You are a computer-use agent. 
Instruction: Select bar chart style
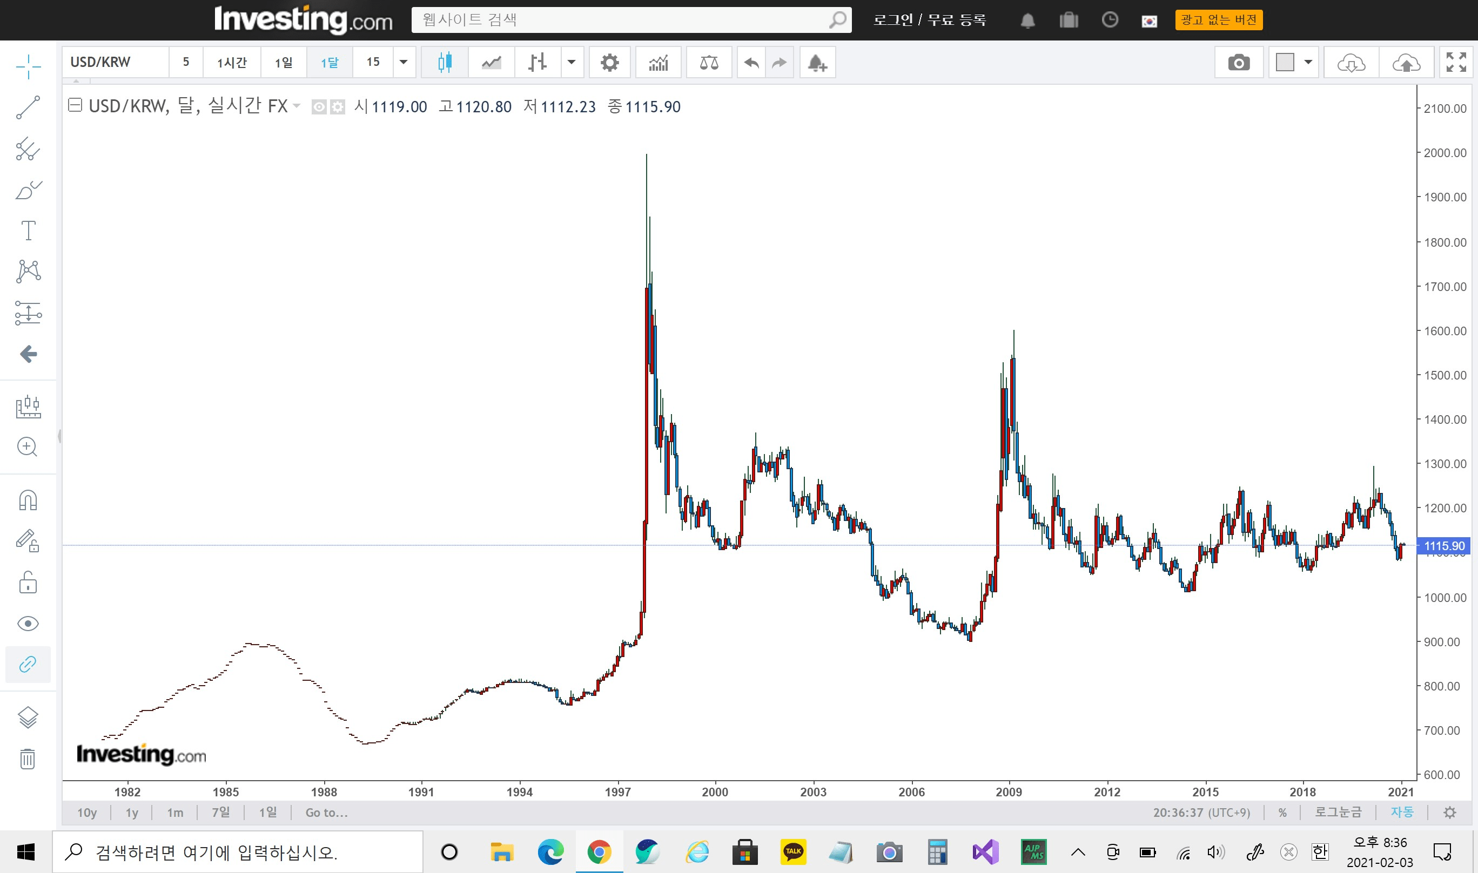538,63
